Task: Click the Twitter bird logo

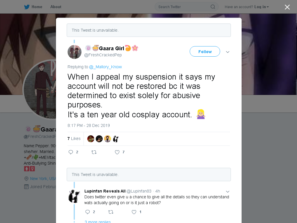Action: (27, 7)
